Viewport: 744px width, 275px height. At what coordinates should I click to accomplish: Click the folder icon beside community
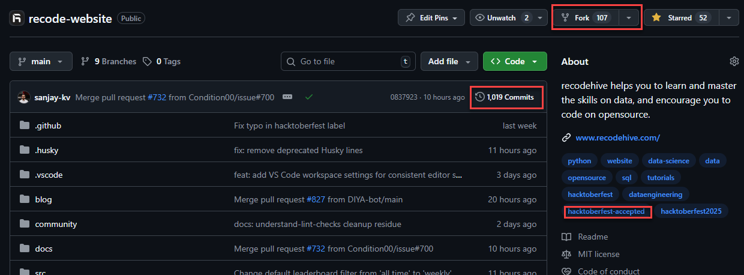coord(25,224)
